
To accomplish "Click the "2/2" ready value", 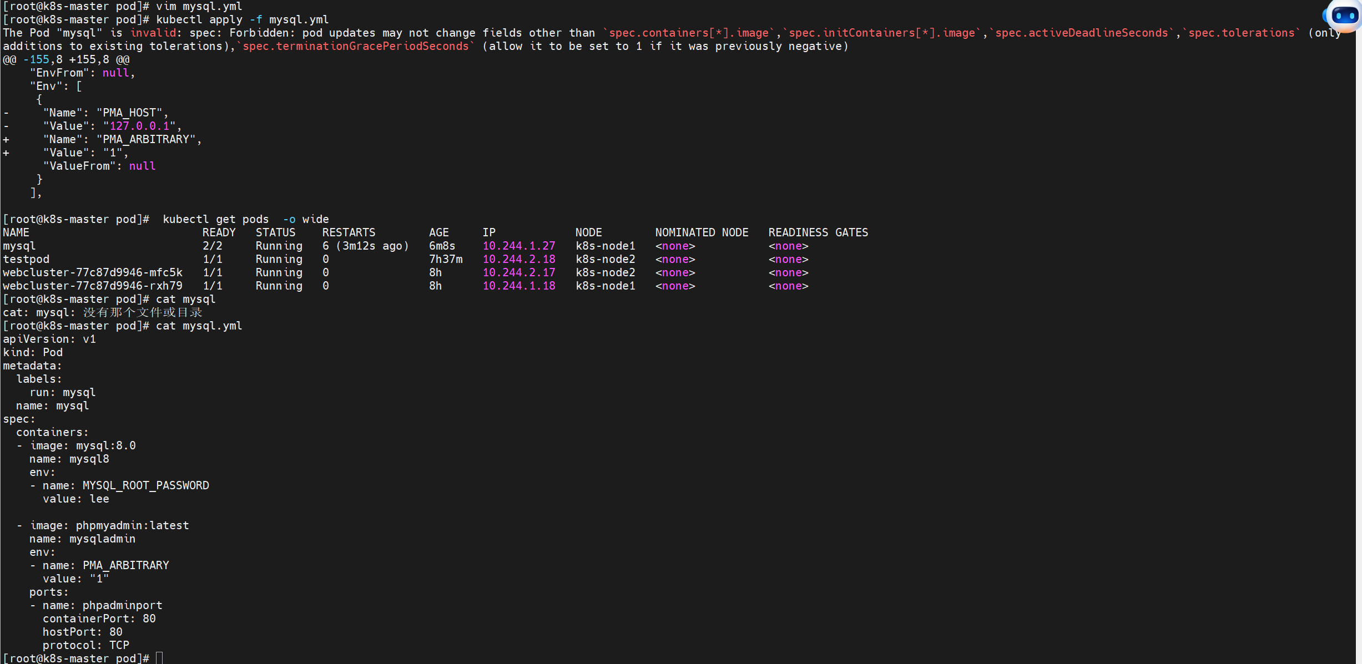I will pos(213,246).
